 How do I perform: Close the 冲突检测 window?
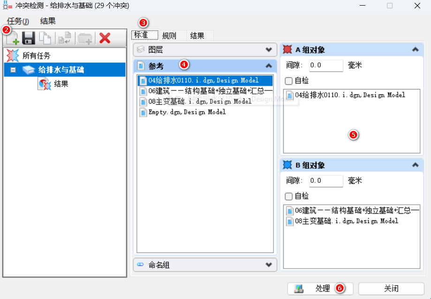417,6
